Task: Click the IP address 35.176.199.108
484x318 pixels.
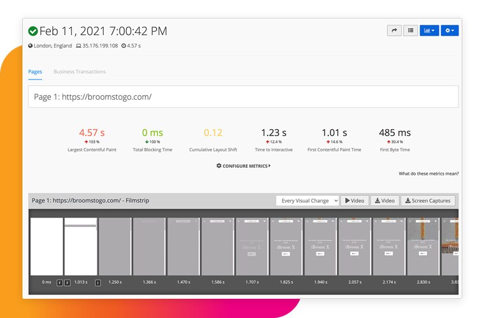Action: tap(100, 46)
